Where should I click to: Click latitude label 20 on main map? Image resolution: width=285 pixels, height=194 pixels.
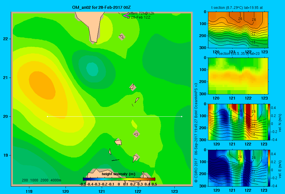pyautogui.click(x=6, y=116)
